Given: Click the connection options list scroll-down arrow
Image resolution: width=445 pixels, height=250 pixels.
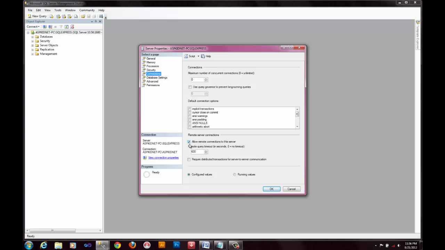Looking at the screenshot, I should coord(297,127).
